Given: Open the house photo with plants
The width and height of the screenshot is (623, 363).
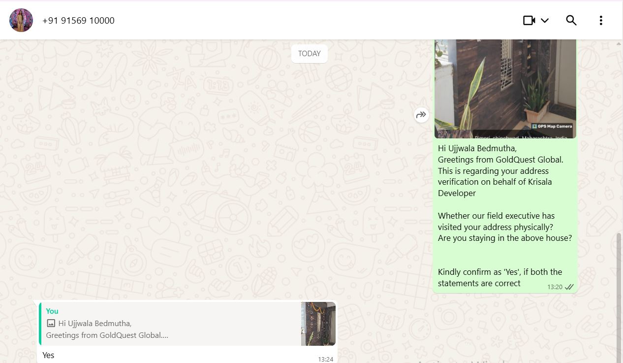Looking at the screenshot, I should pyautogui.click(x=505, y=89).
